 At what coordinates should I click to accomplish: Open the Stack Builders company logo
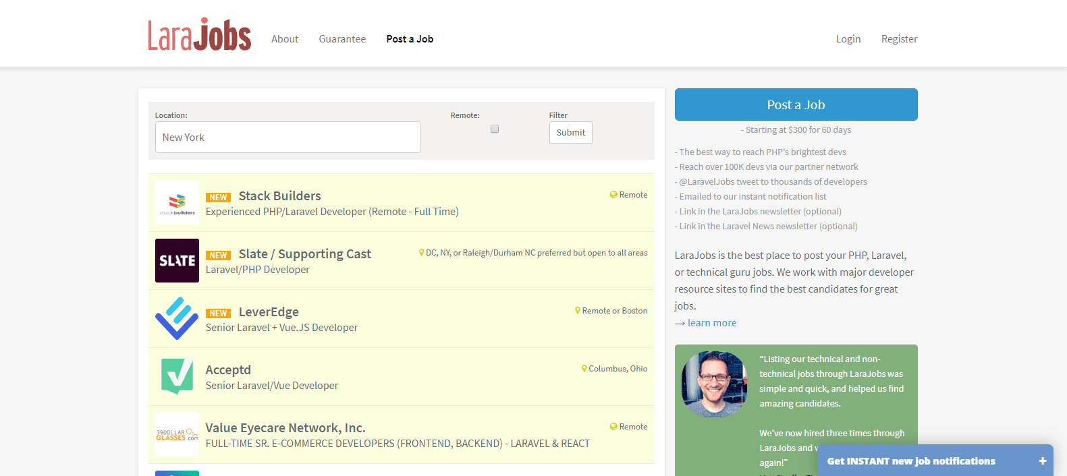(177, 202)
